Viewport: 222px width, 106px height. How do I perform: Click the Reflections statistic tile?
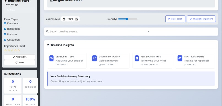coord(13,101)
